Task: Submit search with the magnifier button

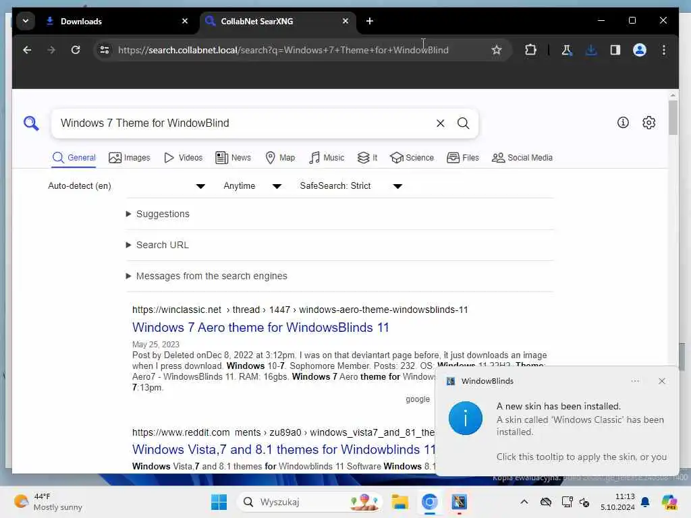Action: (x=463, y=123)
